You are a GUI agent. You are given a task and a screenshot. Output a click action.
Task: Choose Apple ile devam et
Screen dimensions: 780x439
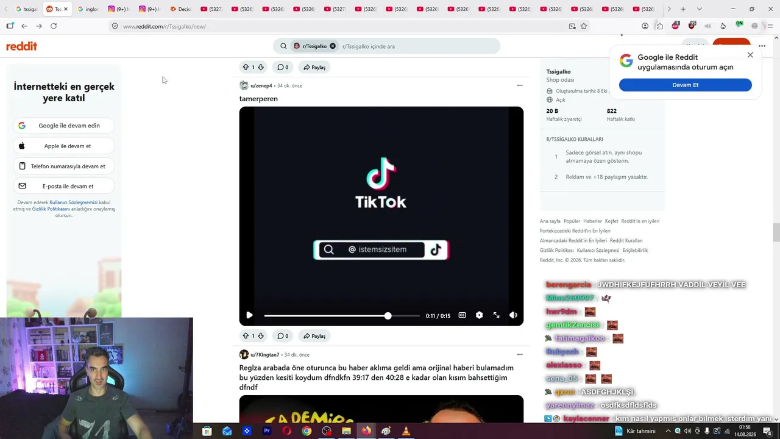click(x=64, y=146)
